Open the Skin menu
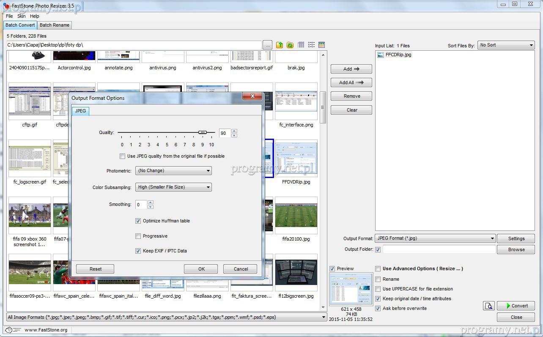 coord(21,16)
